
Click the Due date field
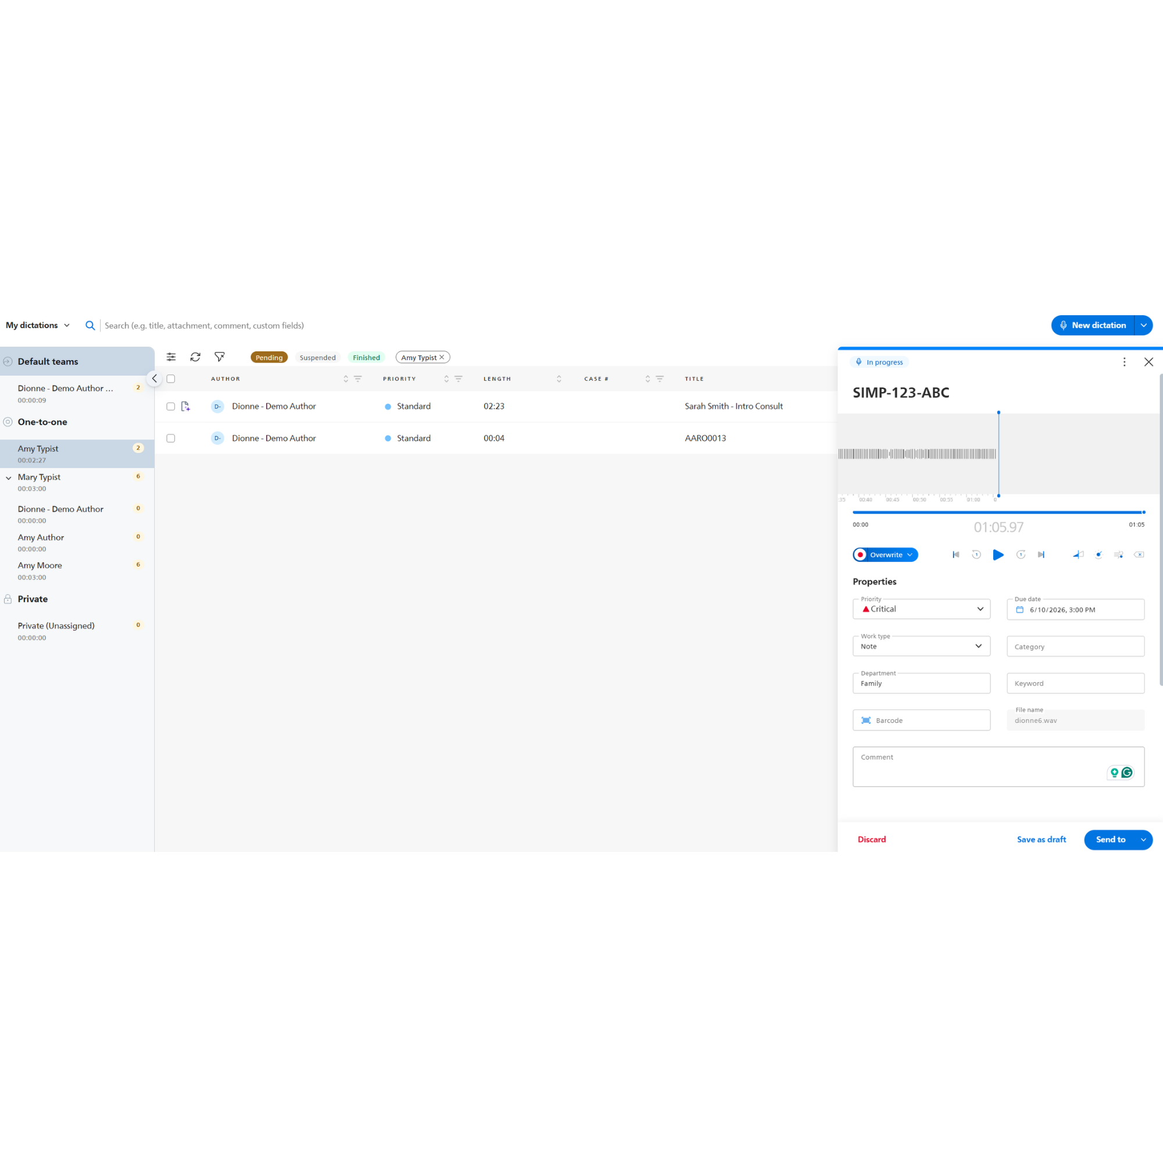pyautogui.click(x=1075, y=609)
